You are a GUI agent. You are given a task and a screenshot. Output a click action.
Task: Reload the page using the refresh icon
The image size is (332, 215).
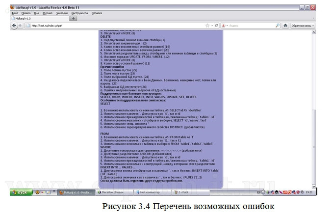(216, 26)
